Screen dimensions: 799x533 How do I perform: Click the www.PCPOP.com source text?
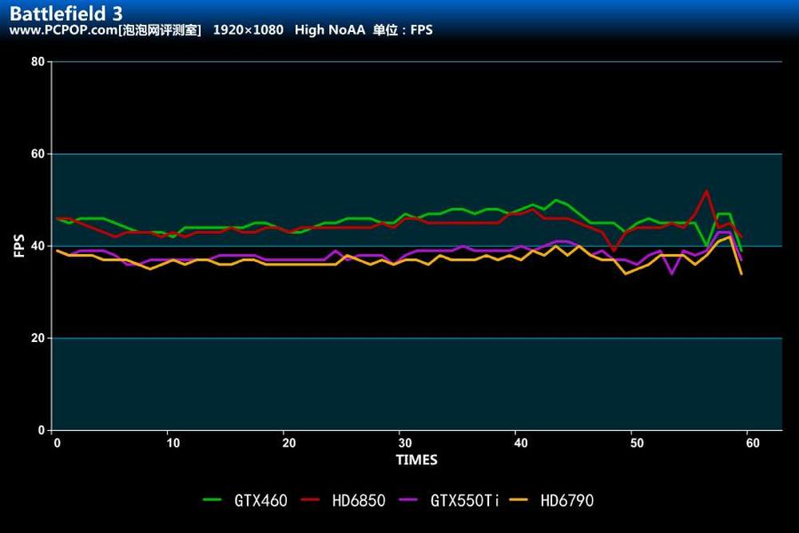coord(63,30)
